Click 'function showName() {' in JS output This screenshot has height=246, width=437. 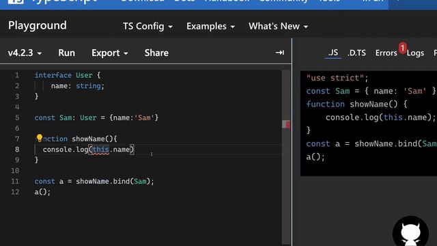click(356, 105)
